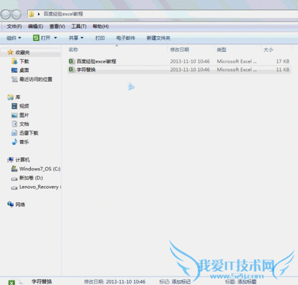Viewport: 298px width, 285px height.
Task: Click 添加标记 in details pane
Action: click(181, 281)
